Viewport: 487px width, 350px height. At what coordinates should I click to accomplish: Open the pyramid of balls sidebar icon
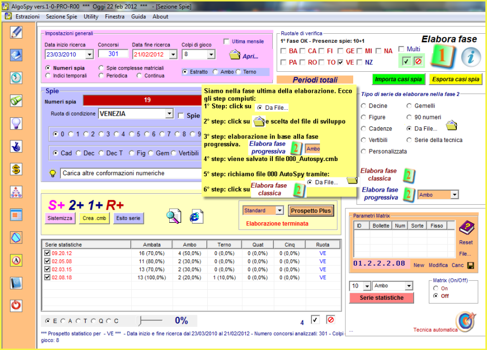click(x=16, y=192)
